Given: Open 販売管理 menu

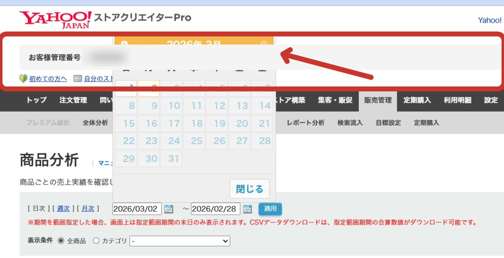Looking at the screenshot, I should pyautogui.click(x=378, y=100).
